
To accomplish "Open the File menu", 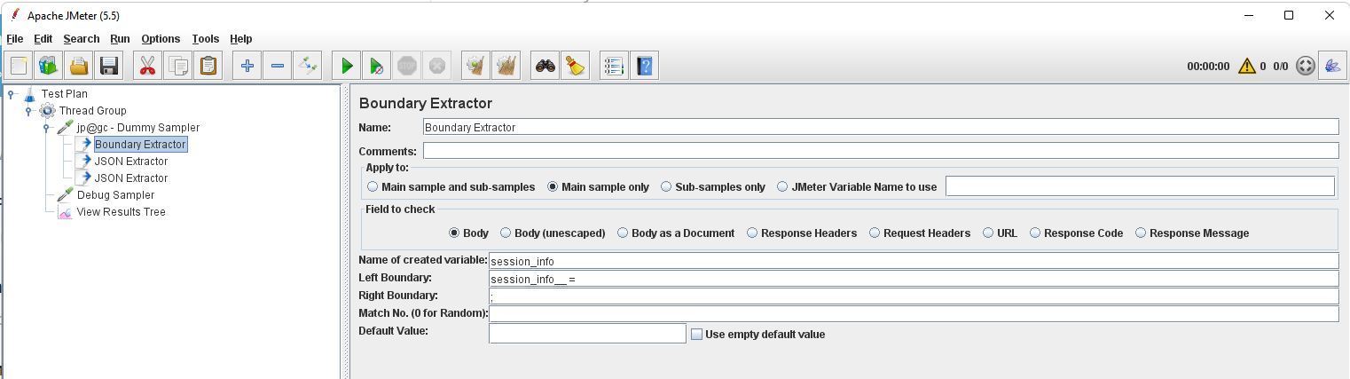I will point(14,39).
